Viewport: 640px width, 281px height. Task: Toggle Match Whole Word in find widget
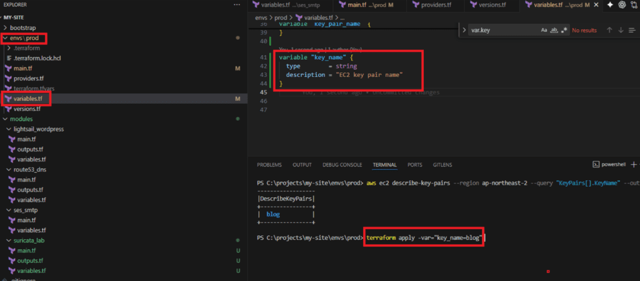(x=554, y=30)
